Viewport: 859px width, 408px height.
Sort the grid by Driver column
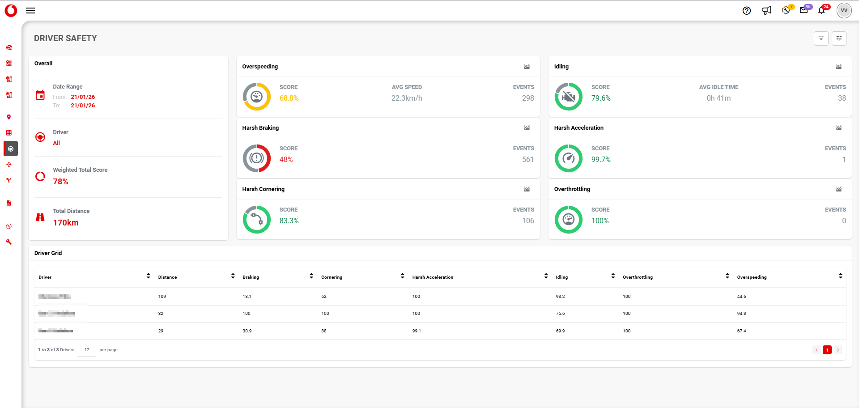[148, 276]
